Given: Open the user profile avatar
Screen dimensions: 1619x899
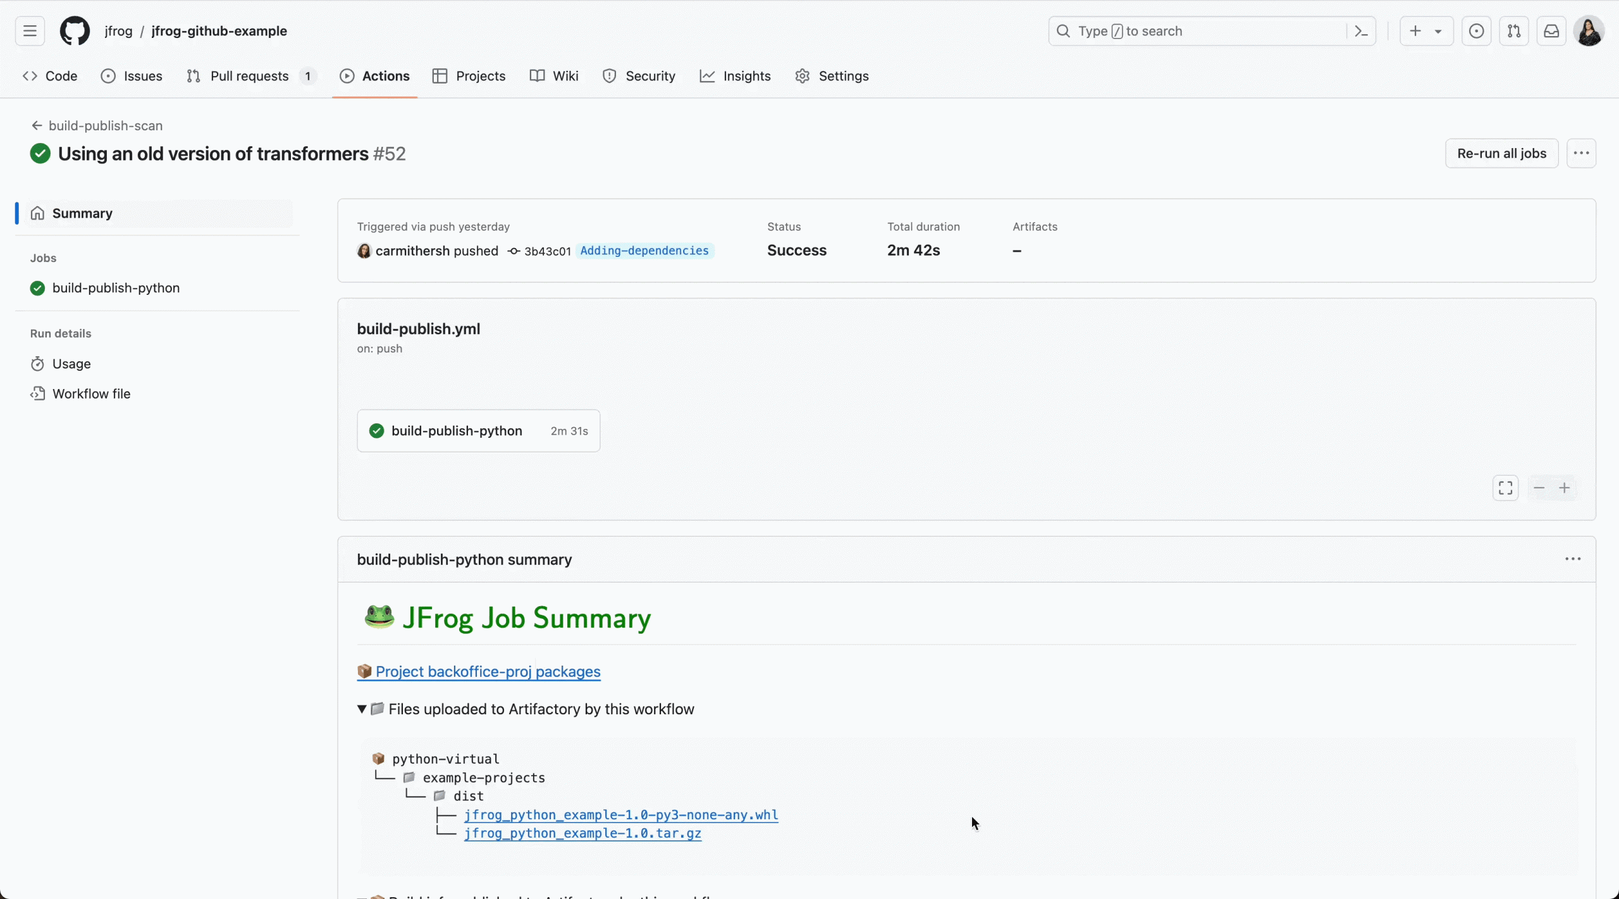Looking at the screenshot, I should coord(1589,31).
